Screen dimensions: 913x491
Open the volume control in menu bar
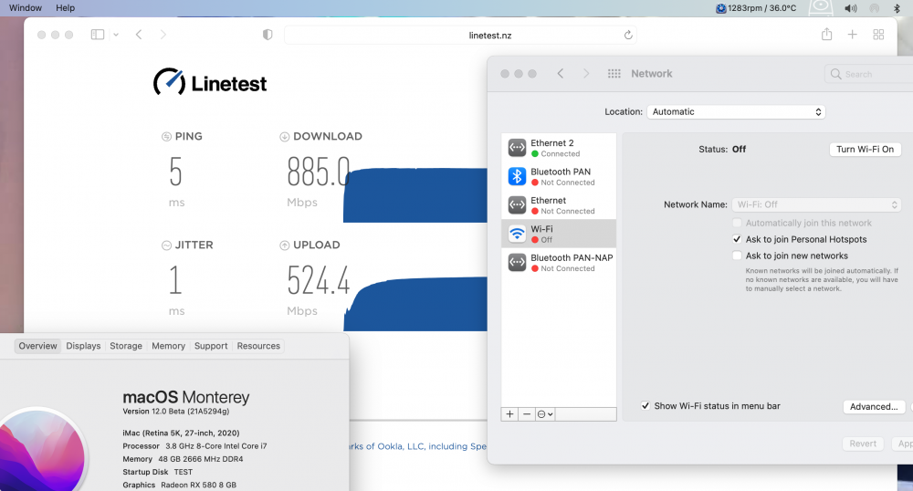(851, 8)
